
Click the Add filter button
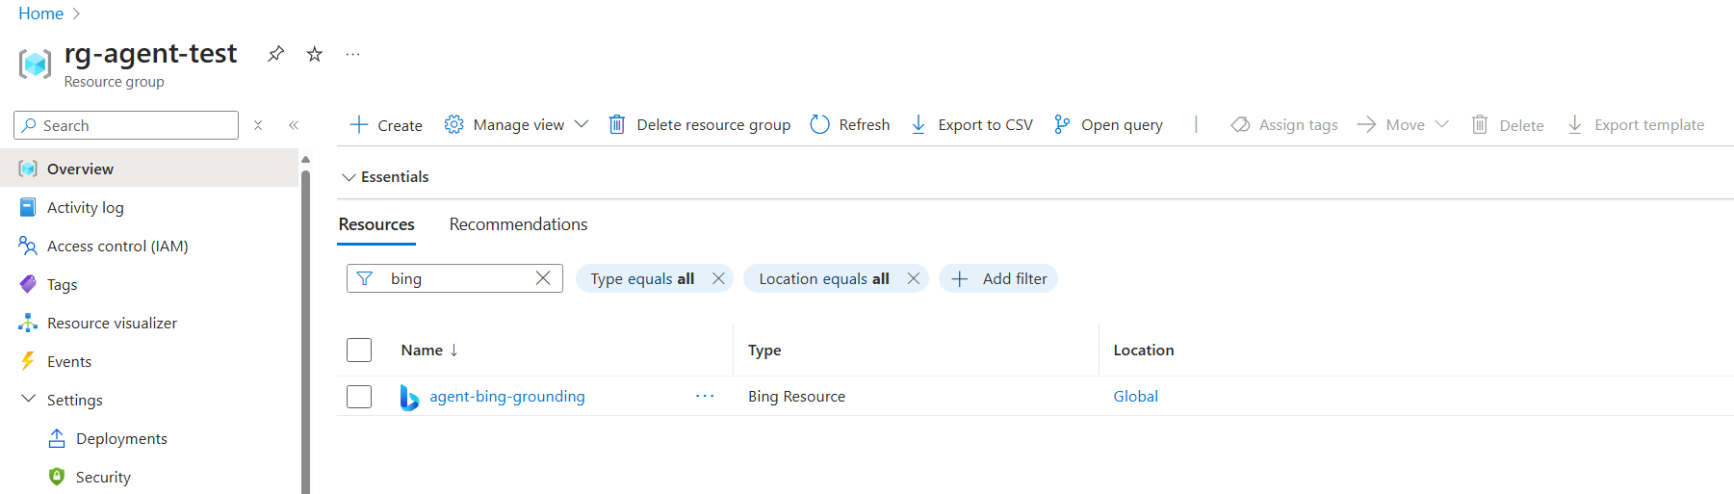[998, 278]
